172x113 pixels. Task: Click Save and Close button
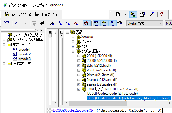point(18,14)
